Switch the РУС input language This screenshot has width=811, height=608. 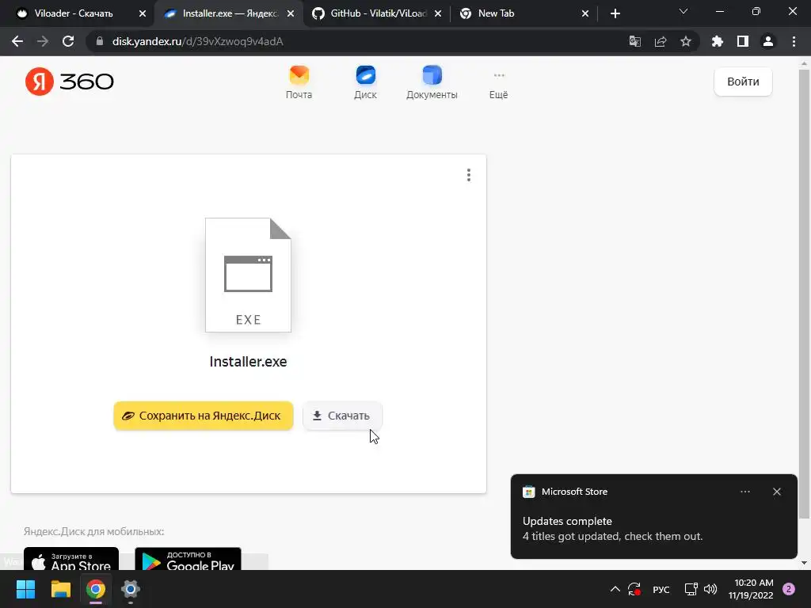[661, 589]
